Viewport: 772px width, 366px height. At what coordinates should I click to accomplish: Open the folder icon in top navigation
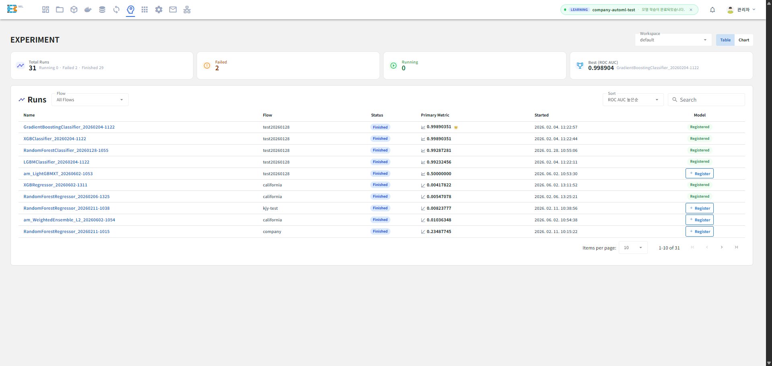click(60, 10)
